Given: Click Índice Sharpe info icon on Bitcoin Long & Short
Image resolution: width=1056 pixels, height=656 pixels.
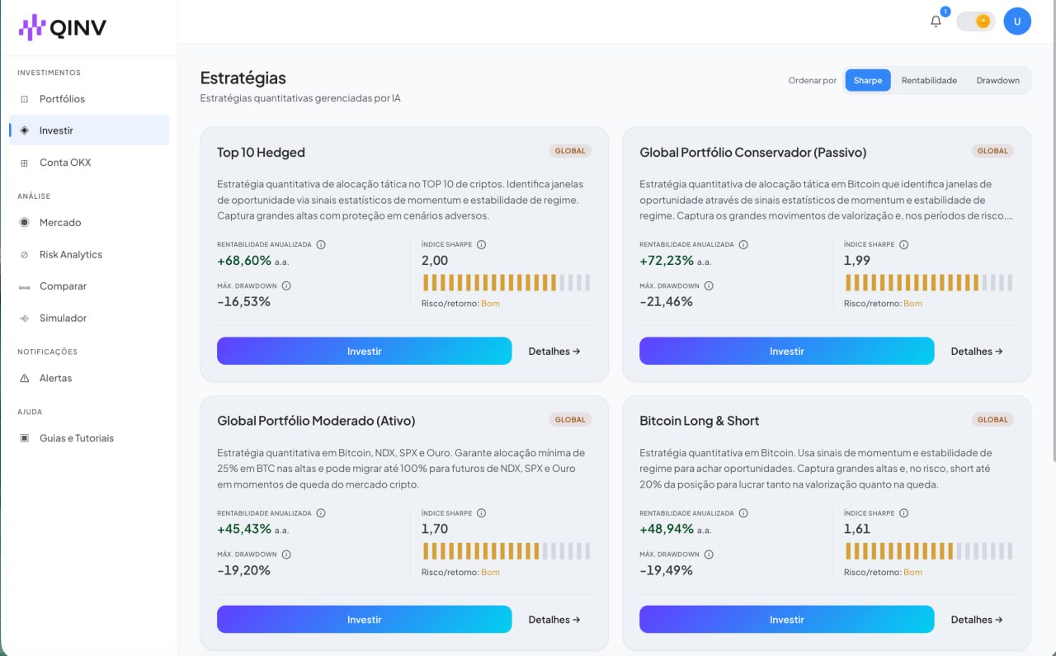Looking at the screenshot, I should click(903, 512).
